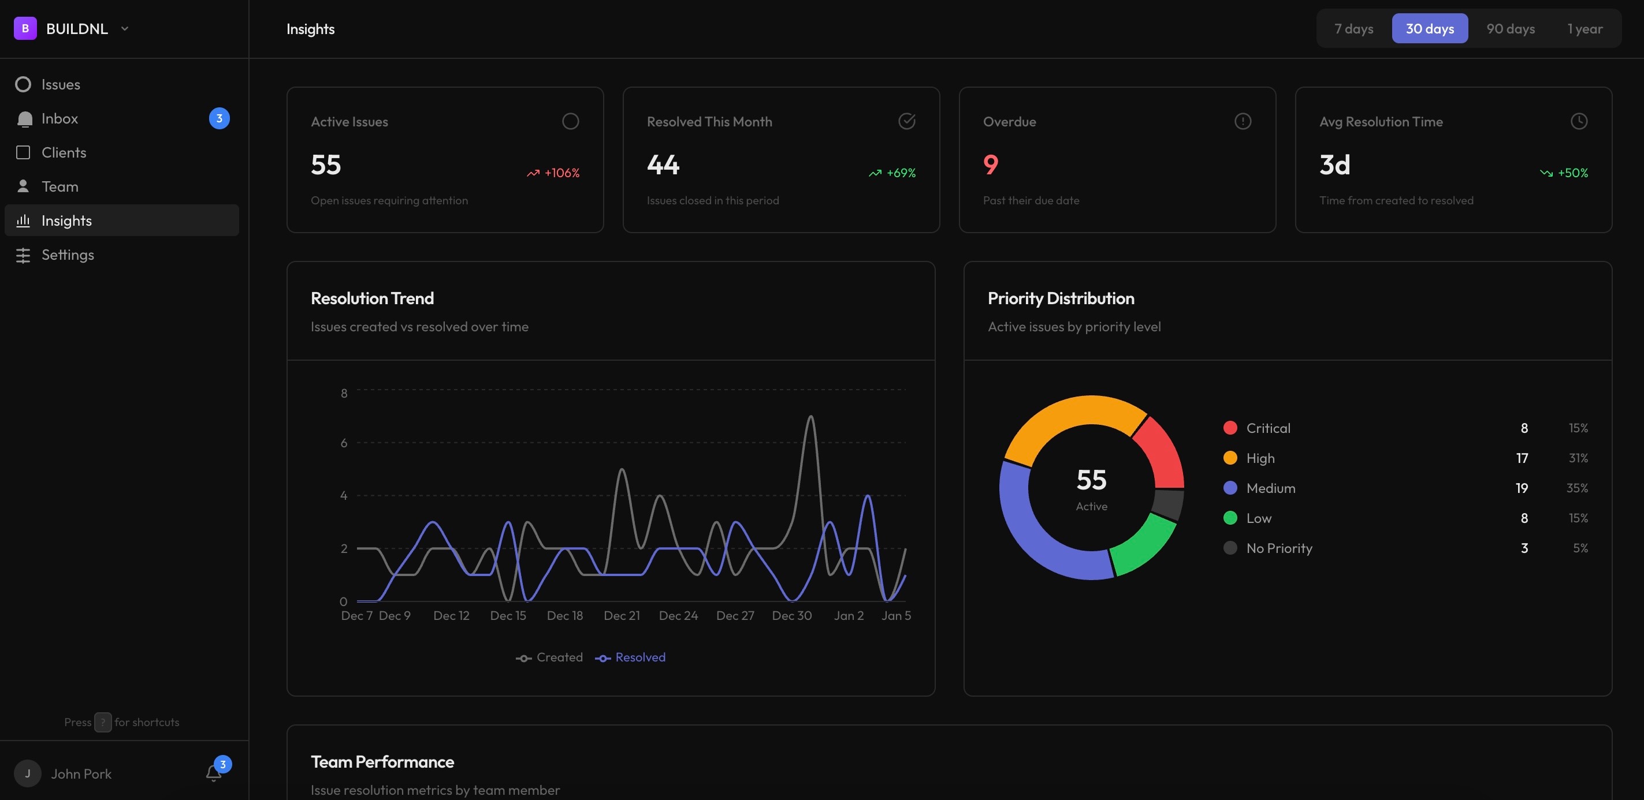Click the clock icon on Avg Resolution Time

click(1579, 121)
